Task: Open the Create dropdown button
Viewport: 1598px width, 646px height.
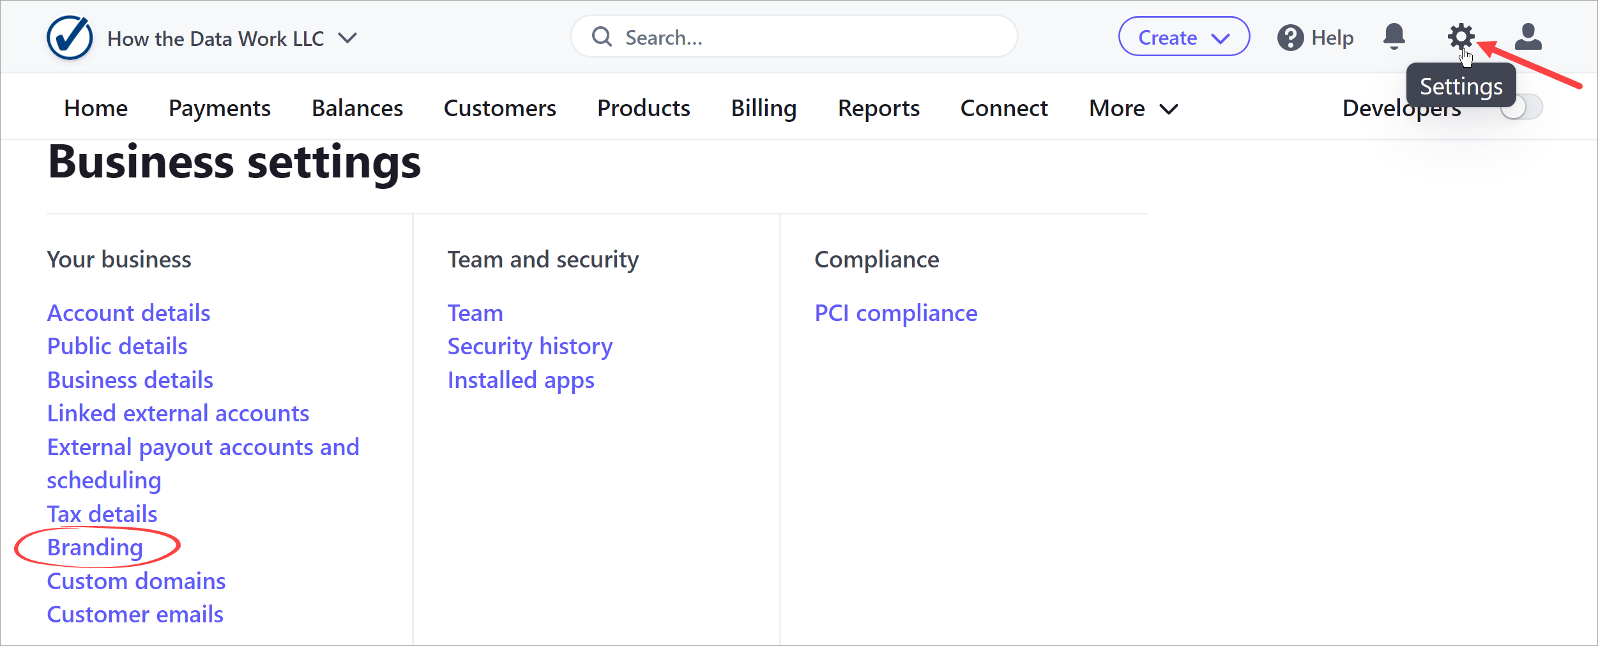Action: [1183, 36]
